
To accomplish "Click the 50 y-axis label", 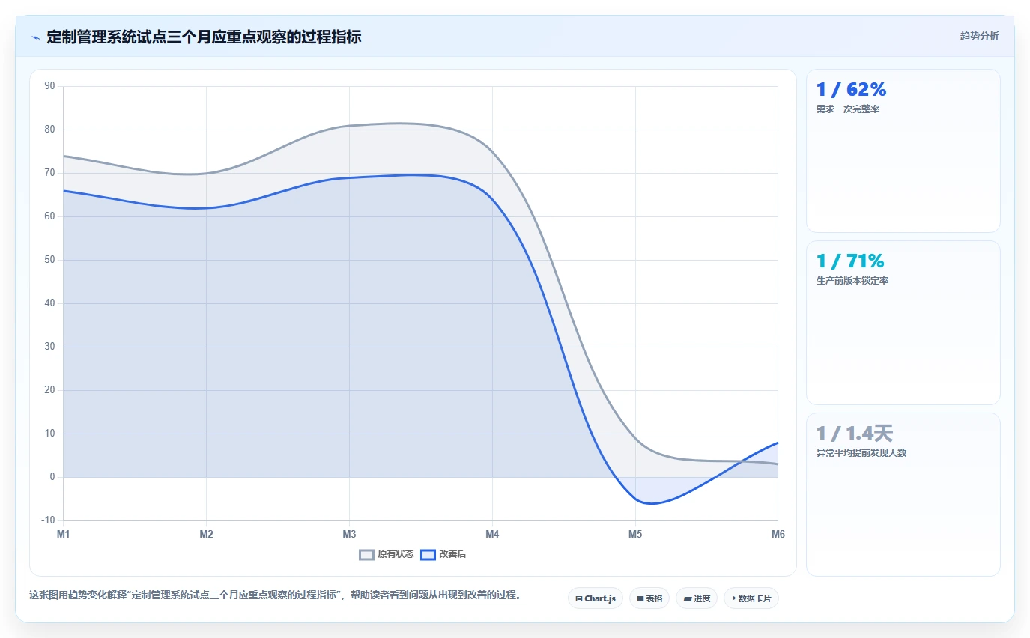I will [50, 260].
